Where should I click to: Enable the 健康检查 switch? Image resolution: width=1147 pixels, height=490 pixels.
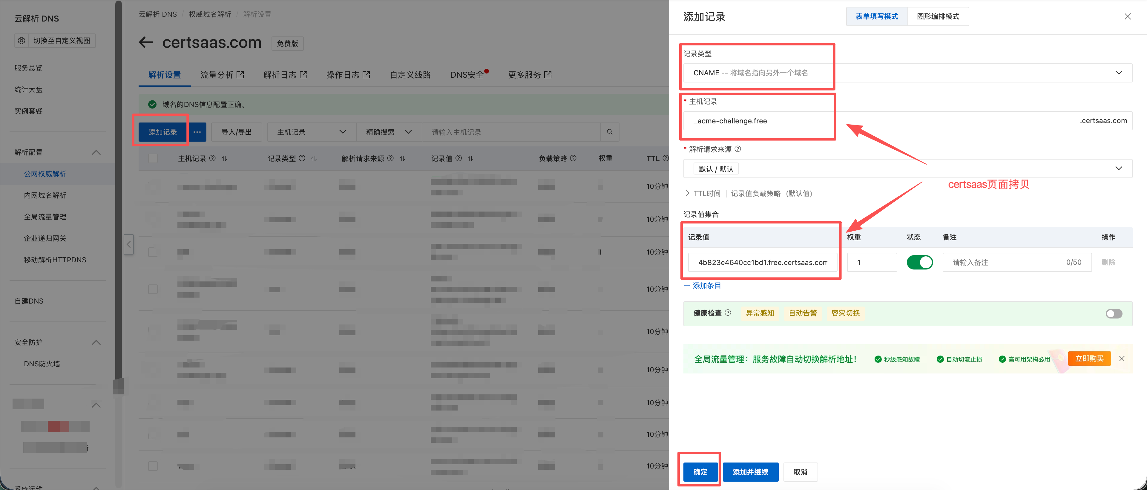tap(1114, 314)
